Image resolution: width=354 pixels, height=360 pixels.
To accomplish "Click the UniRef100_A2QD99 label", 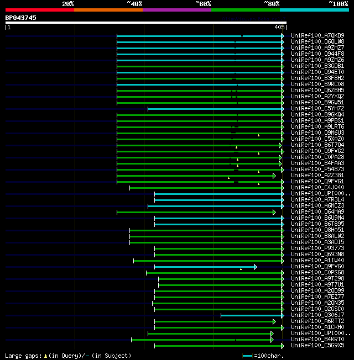I will coord(317,290).
